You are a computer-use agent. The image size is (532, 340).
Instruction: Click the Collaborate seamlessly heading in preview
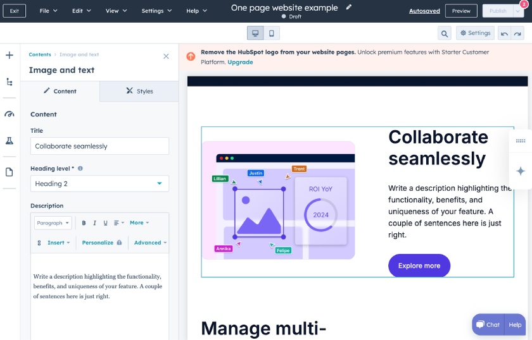pos(438,148)
